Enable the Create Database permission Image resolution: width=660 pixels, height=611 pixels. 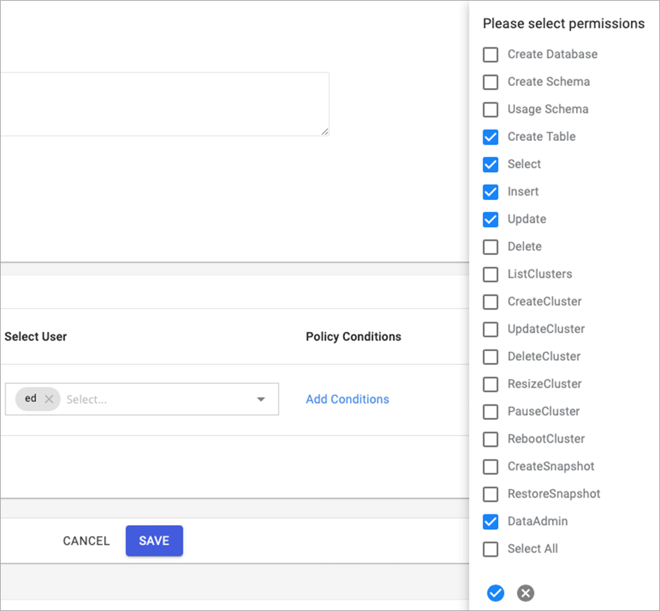point(490,54)
